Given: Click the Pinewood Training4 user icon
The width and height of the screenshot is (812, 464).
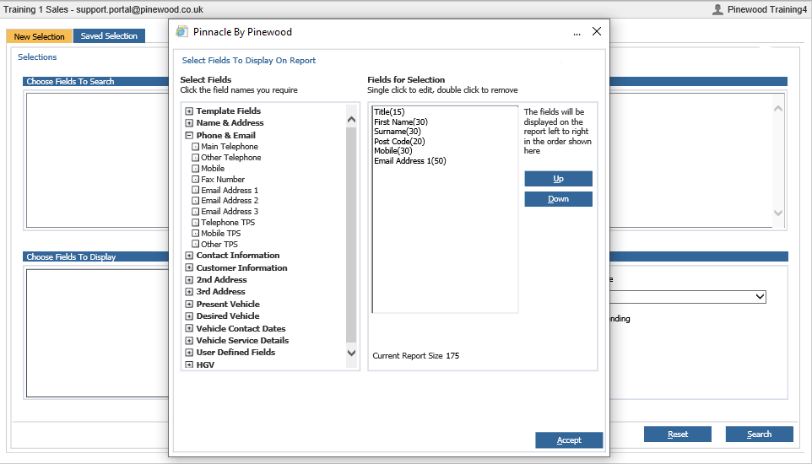Looking at the screenshot, I should click(717, 9).
